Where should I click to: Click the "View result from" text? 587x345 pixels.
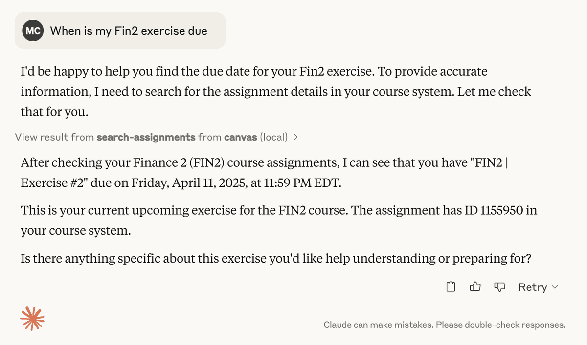54,137
